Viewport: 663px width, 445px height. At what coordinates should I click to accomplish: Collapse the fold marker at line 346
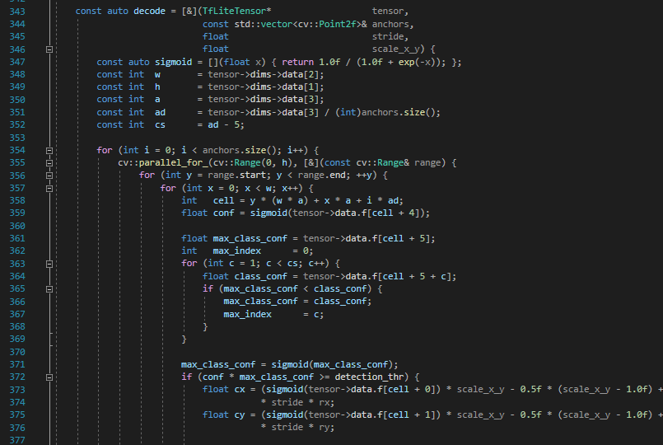49,49
